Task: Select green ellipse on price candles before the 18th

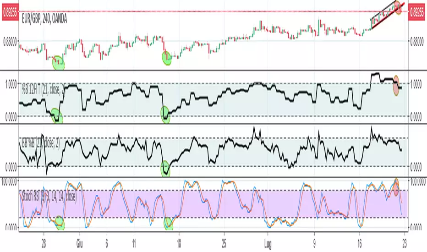Action: pyautogui.click(x=167, y=58)
